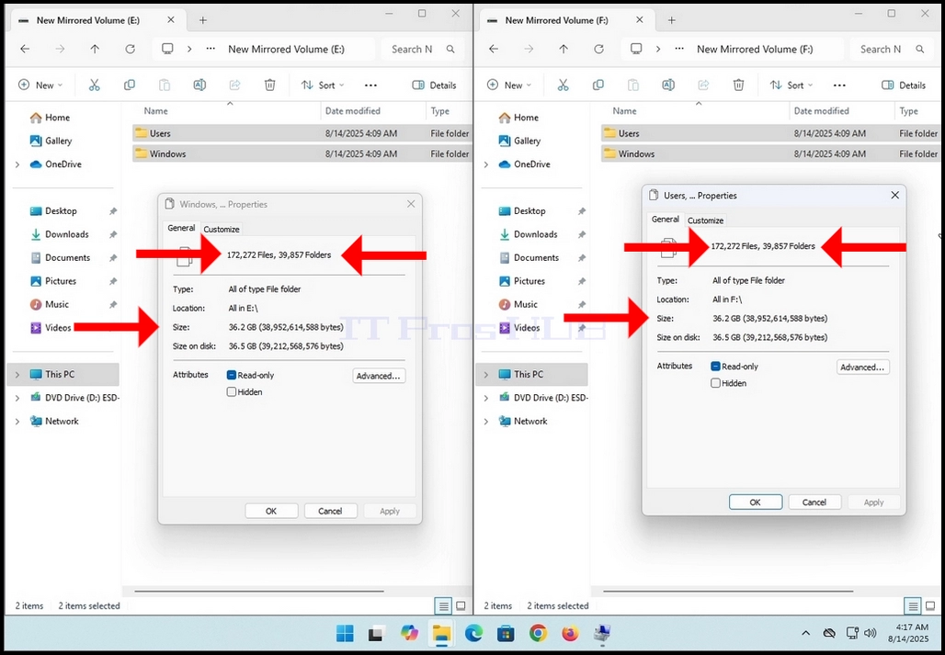Click Cancel in Windows Properties dialog
This screenshot has height=655, width=945.
(x=330, y=511)
